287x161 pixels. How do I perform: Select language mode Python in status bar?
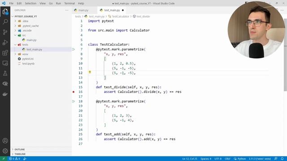click(241, 159)
